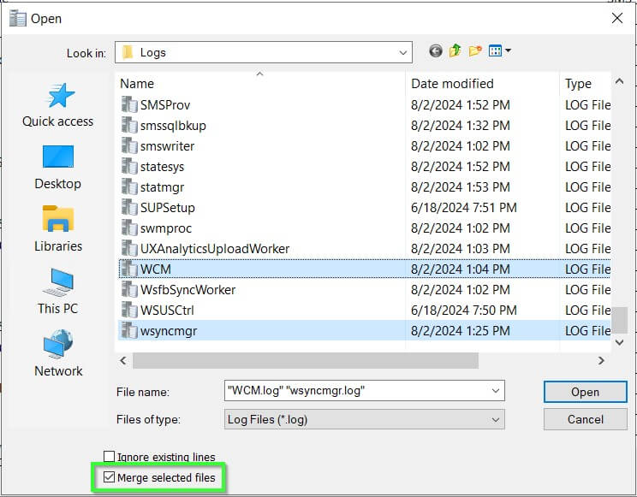Click the horizontal scrollbar thumb
The width and height of the screenshot is (637, 497).
(x=306, y=360)
